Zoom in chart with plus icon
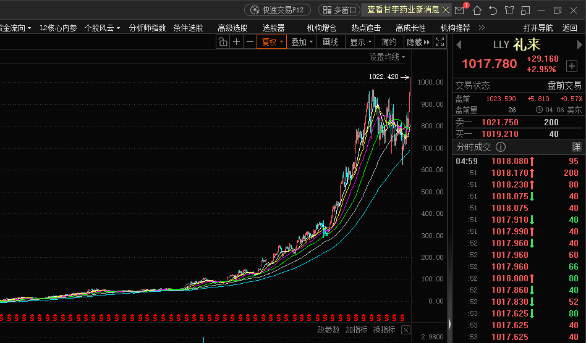Viewport: 586px width, 343px height. point(236,42)
